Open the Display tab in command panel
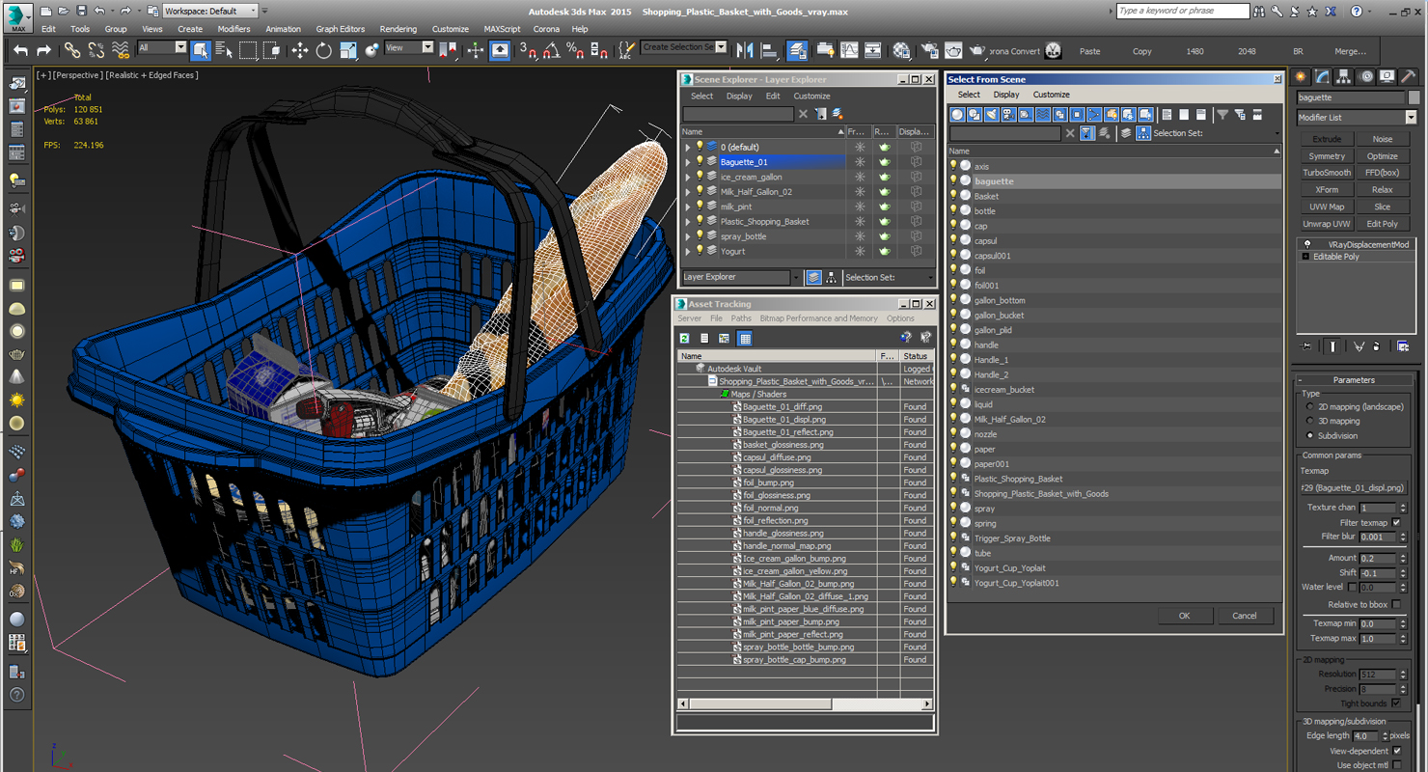Viewport: 1428px width, 772px height. click(x=1387, y=76)
